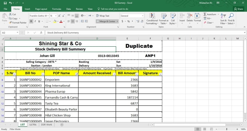
Task: Expand the Name Box dropdown
Action: pyautogui.click(x=17, y=33)
